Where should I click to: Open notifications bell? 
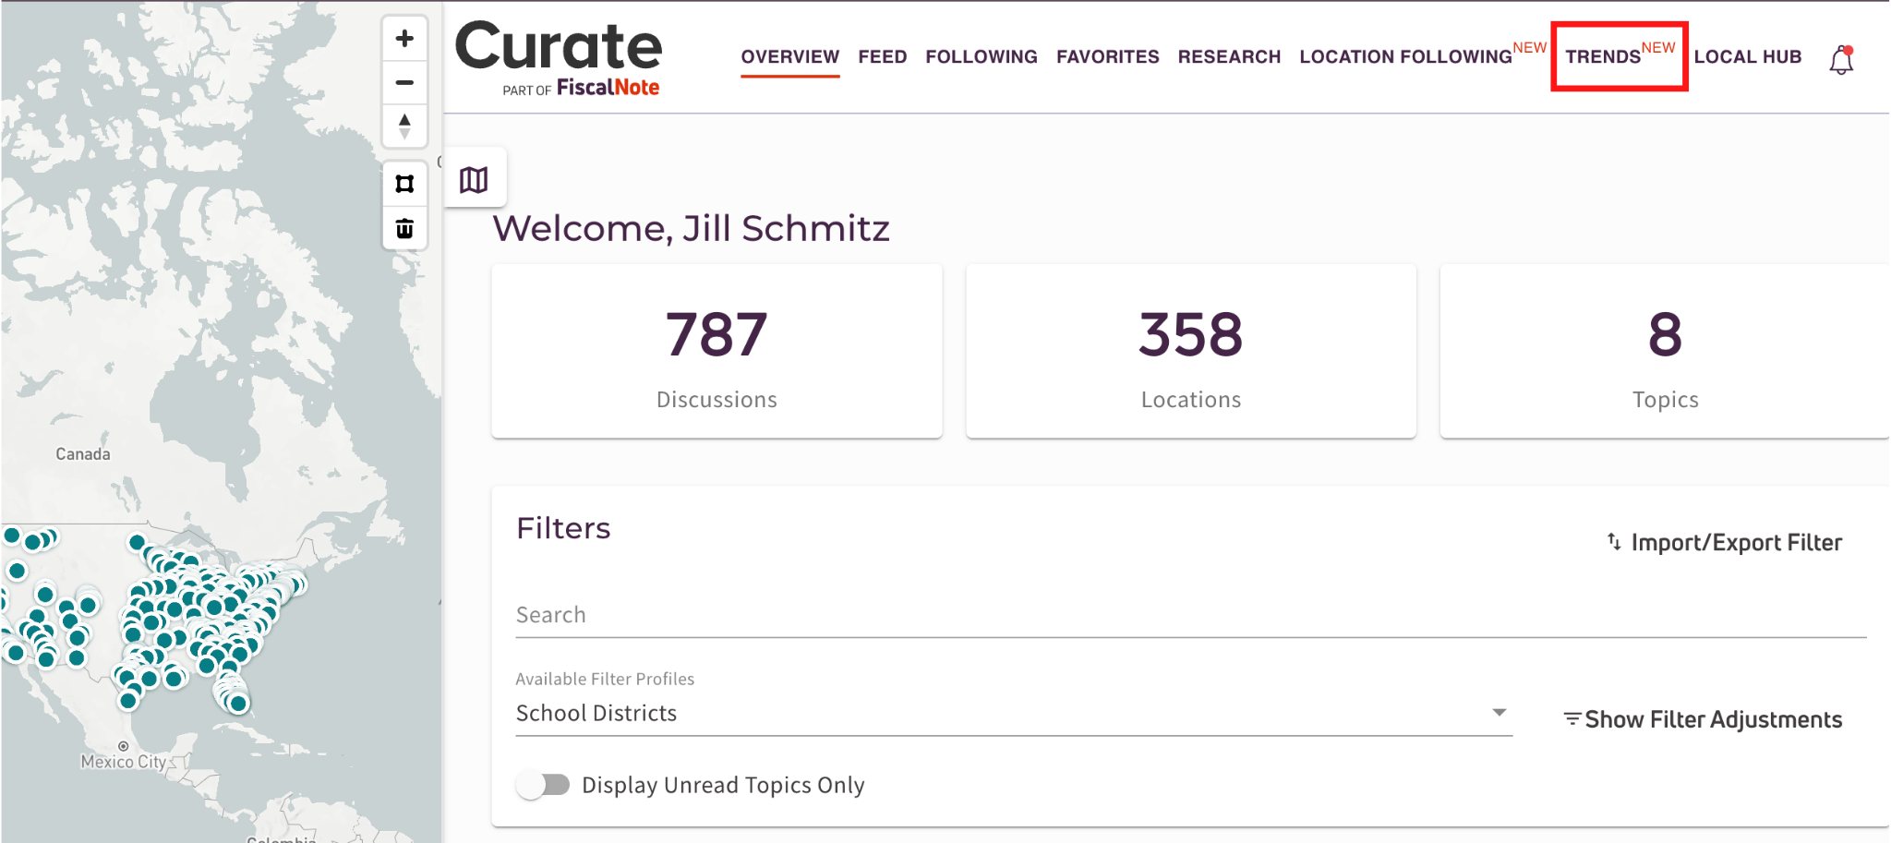point(1841,60)
